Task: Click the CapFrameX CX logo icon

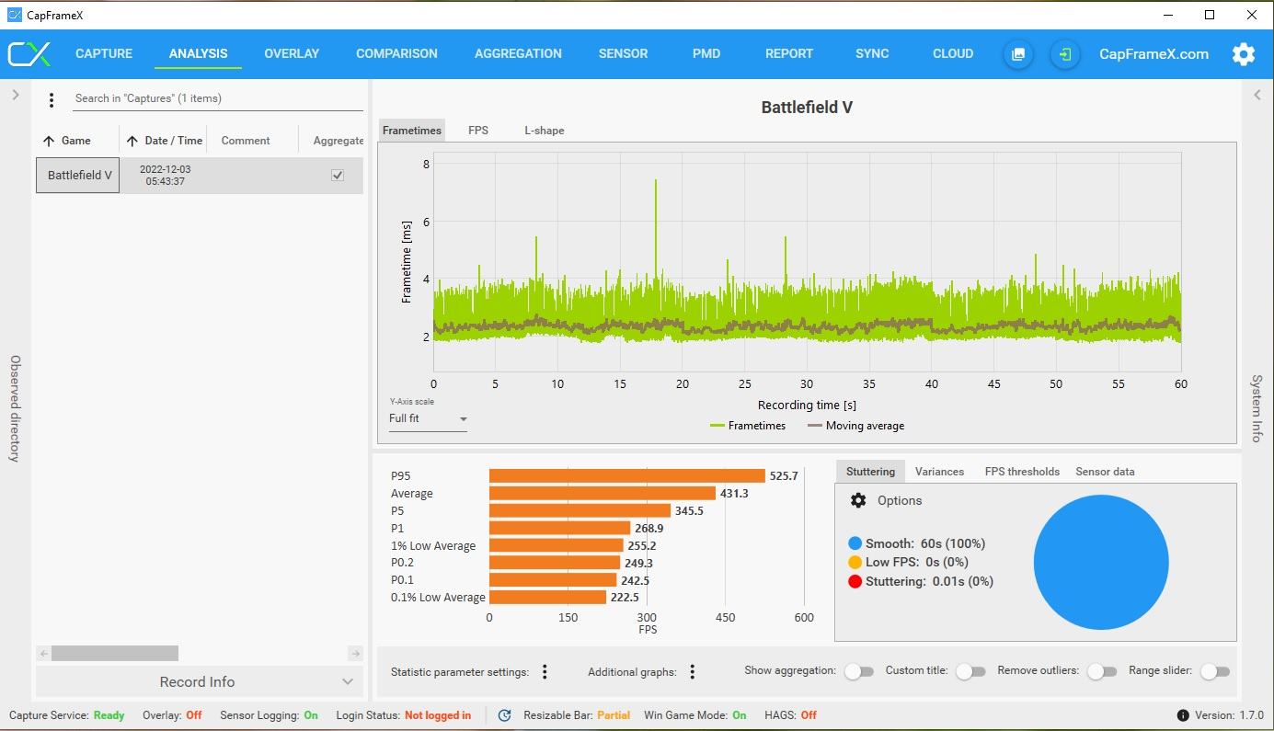Action: 29,53
